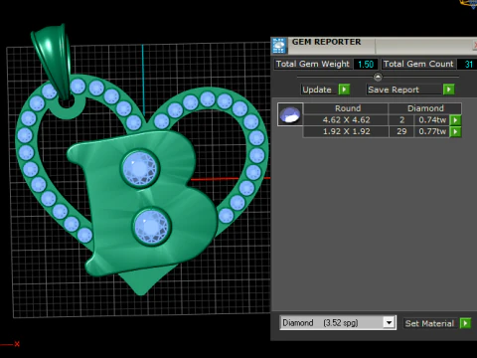Image resolution: width=477 pixels, height=358 pixels.
Task: Select the 4.62 X 4.62 size cell
Action: [346, 120]
